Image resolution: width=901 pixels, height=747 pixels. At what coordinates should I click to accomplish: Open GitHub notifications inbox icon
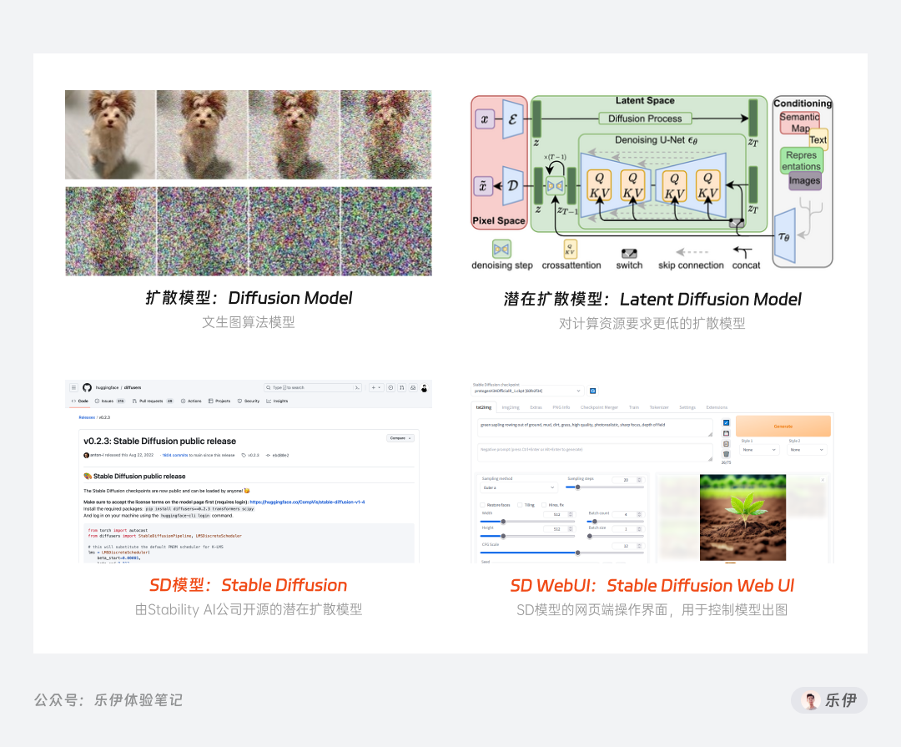click(413, 386)
